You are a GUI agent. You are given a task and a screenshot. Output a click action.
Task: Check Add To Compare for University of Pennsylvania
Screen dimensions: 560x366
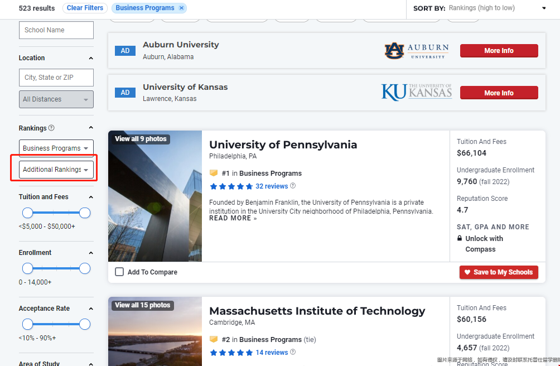click(119, 272)
